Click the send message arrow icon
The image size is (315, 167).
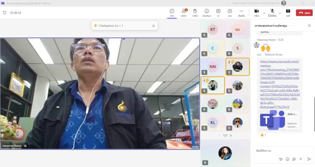[x=309, y=159]
